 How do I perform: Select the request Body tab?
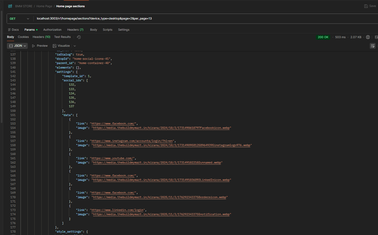(94, 30)
